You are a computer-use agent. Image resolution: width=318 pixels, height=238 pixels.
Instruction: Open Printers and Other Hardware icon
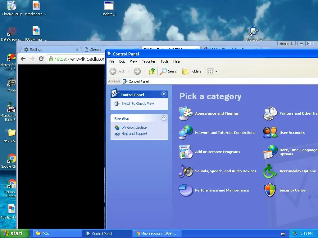(270, 113)
